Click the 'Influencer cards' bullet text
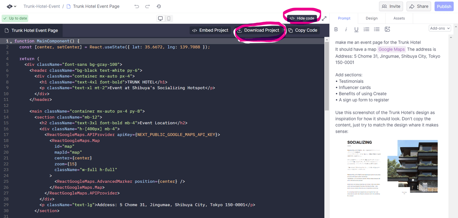Viewport: 458px width, 218px height. click(x=355, y=87)
